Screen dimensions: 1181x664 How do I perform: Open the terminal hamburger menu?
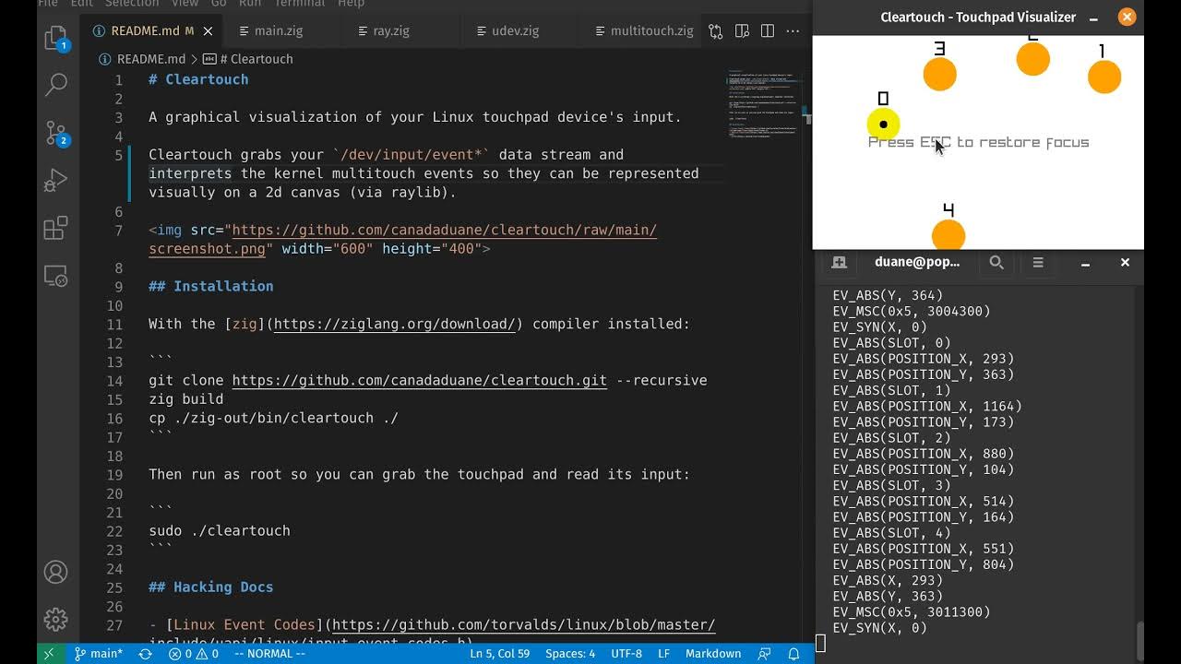coord(1038,263)
